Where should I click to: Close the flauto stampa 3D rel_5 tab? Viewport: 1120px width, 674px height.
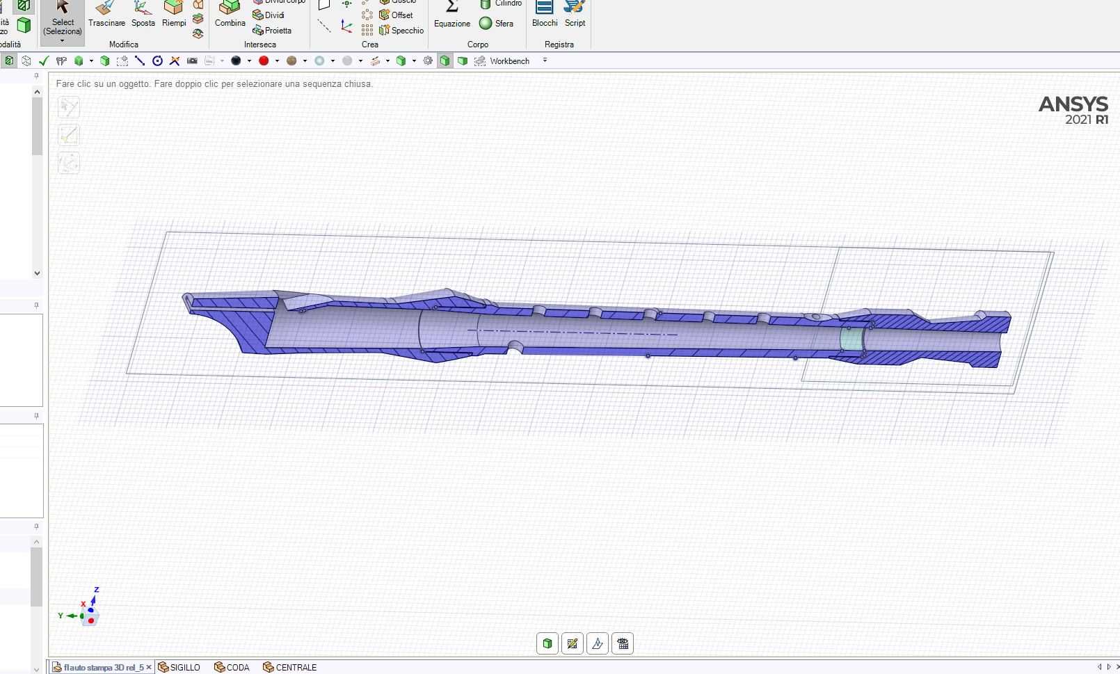[x=148, y=668]
